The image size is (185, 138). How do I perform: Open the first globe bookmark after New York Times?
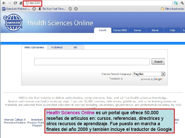click(x=70, y=9)
